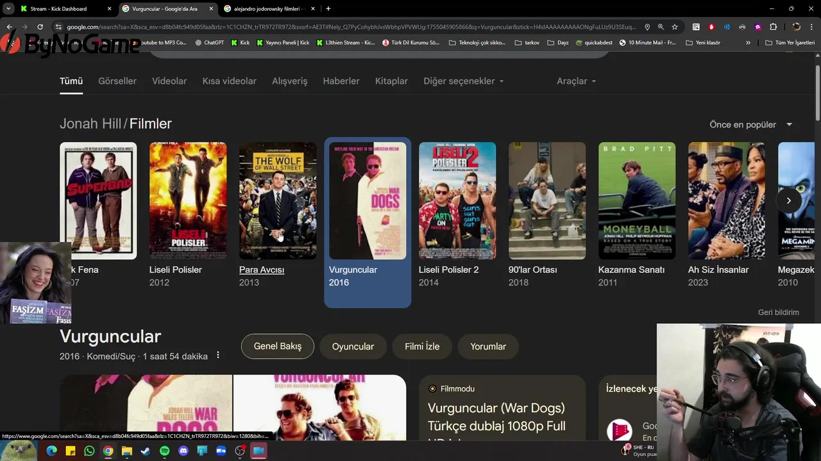Click the Liseli Polisler movie poster

tap(188, 200)
